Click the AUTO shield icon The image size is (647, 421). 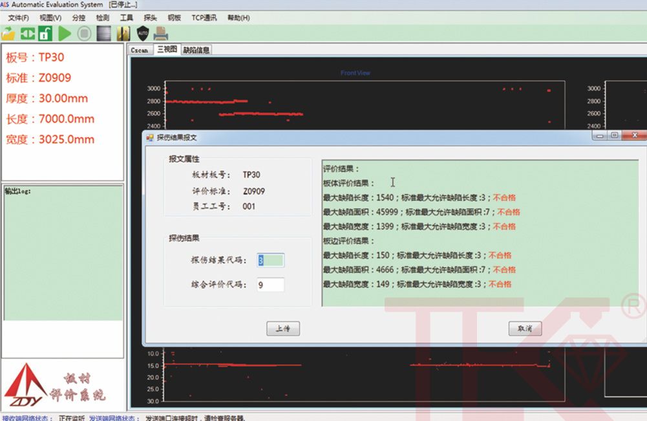(x=143, y=33)
